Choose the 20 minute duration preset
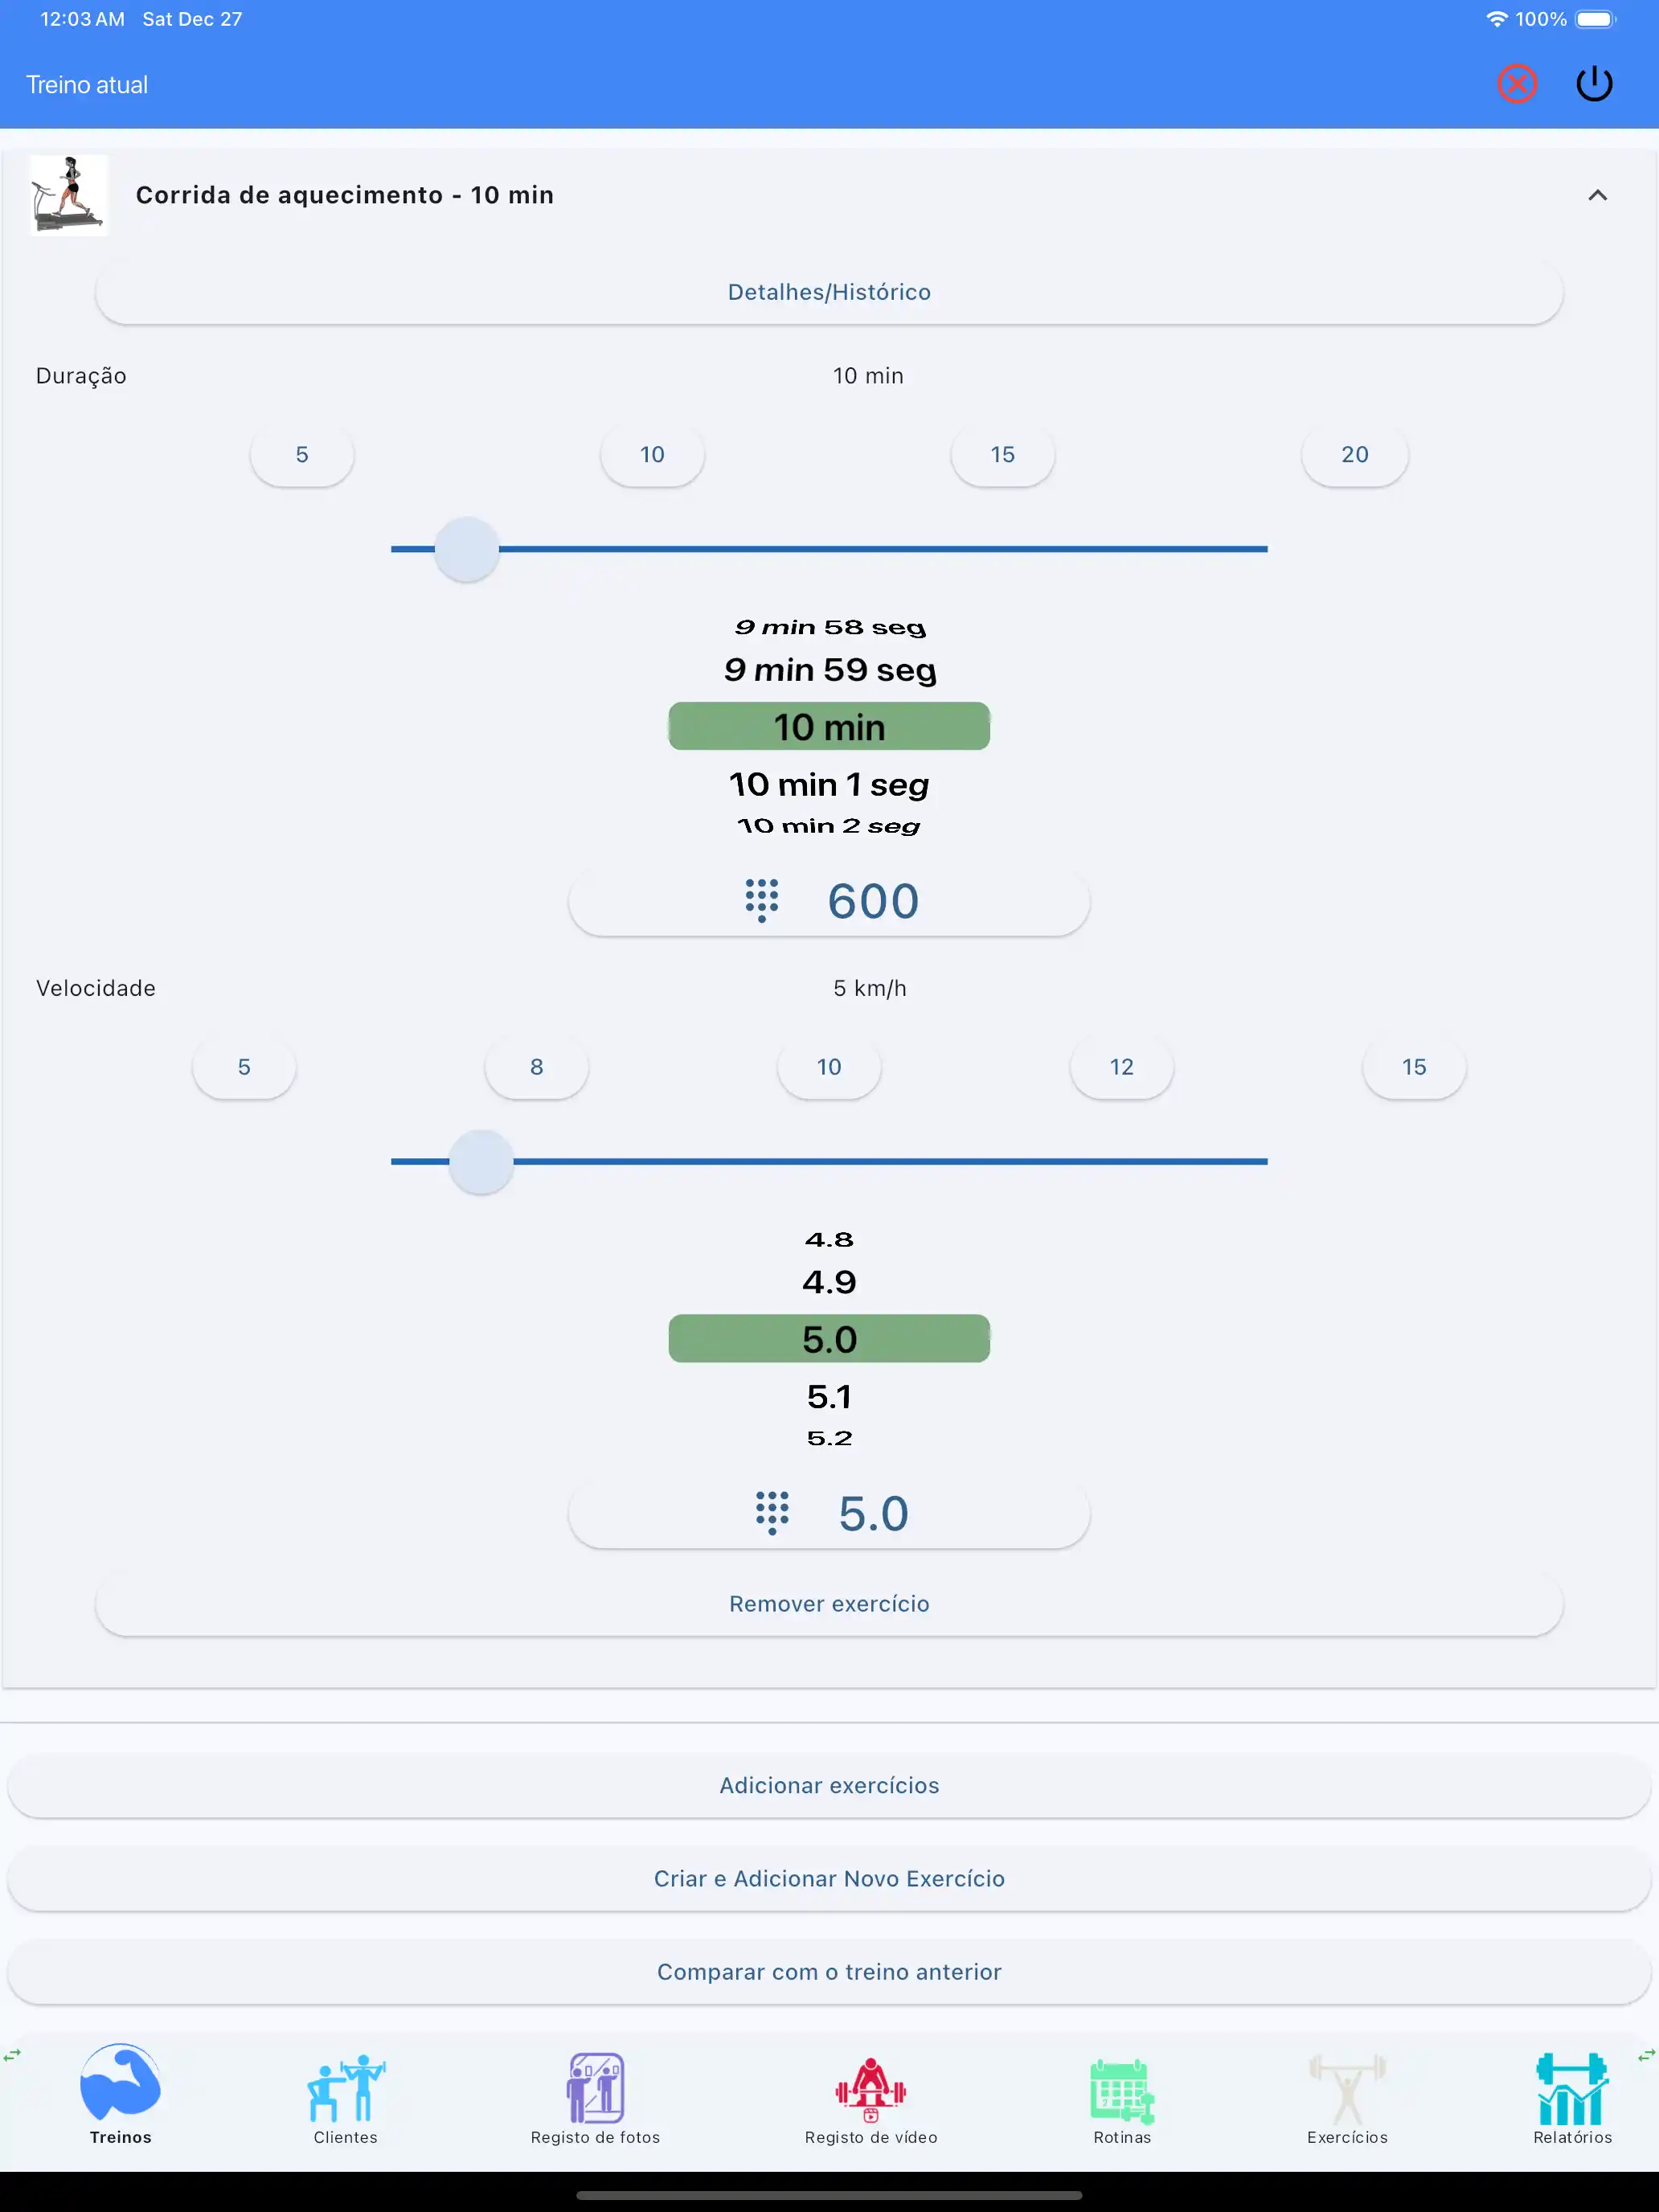The height and width of the screenshot is (2212, 1659). coord(1354,455)
